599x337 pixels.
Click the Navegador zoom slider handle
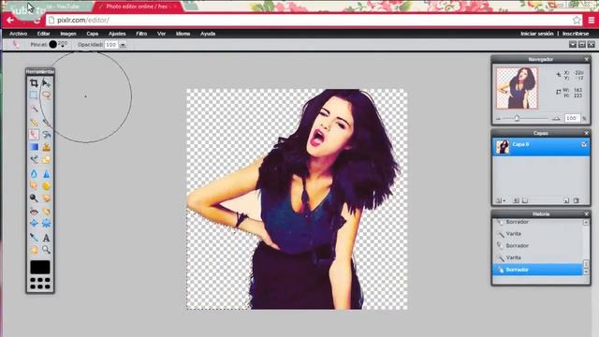(x=517, y=119)
